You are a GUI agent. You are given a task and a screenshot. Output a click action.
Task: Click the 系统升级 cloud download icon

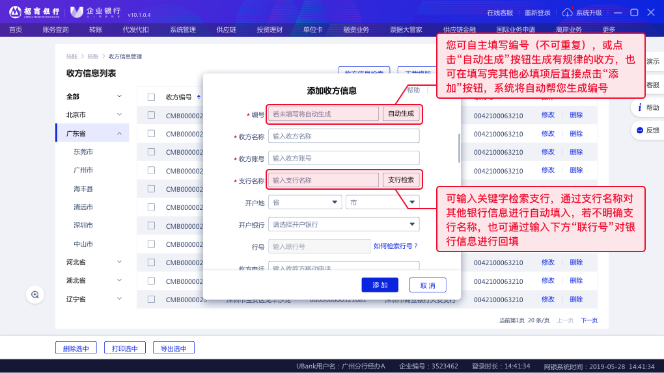(x=567, y=12)
